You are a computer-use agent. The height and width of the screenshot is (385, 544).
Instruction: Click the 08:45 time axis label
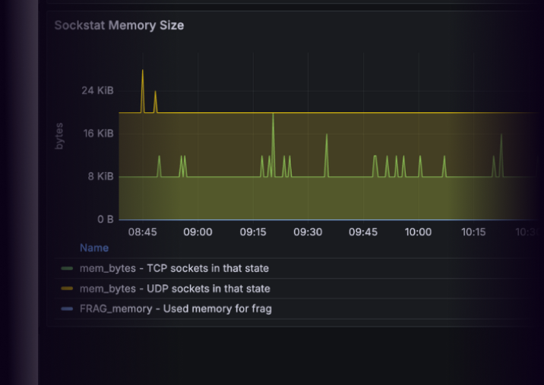[x=142, y=232]
